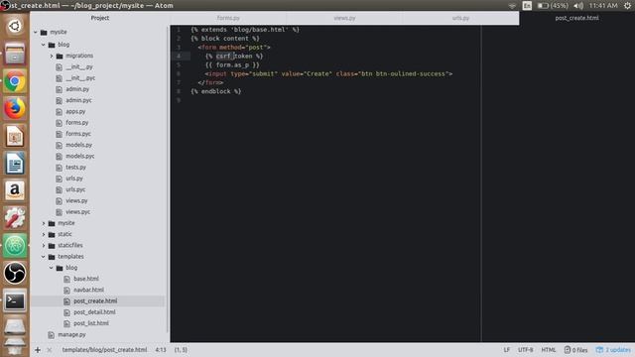
Task: Click the x icon in status bar
Action: point(50,350)
